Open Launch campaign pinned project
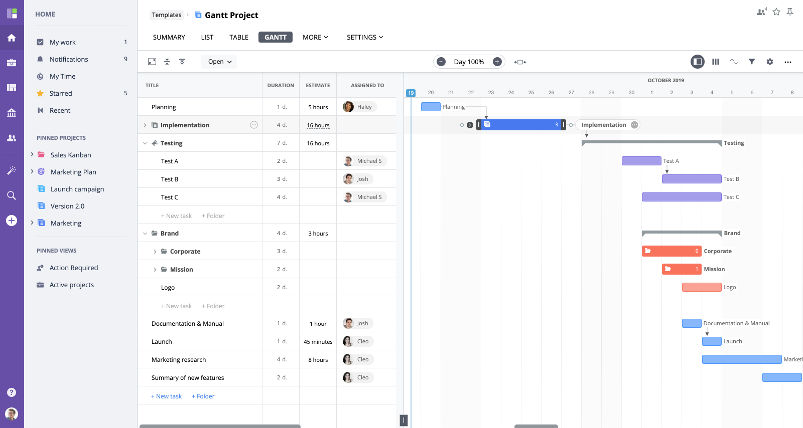Screen dimensions: 803x428 pos(77,189)
